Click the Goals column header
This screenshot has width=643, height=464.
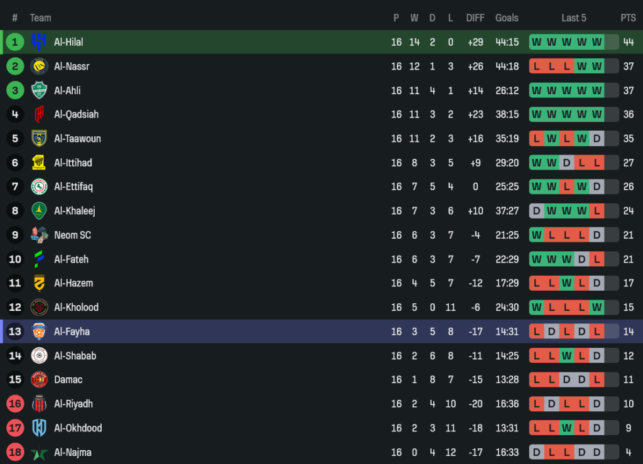[507, 18]
